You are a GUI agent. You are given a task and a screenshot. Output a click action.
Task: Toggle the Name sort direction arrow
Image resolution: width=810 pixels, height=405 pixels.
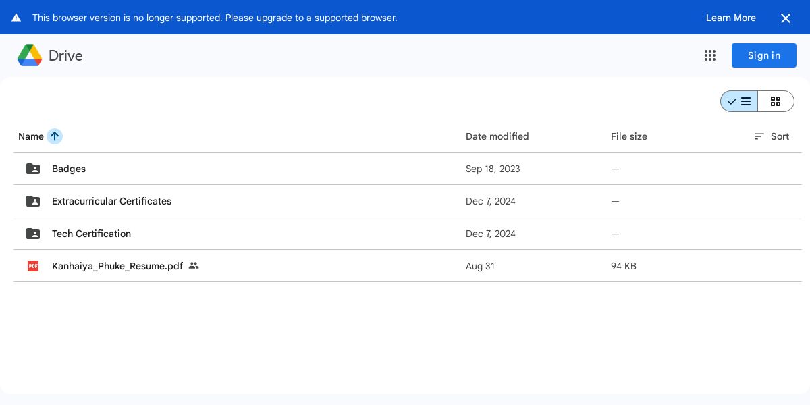[55, 136]
